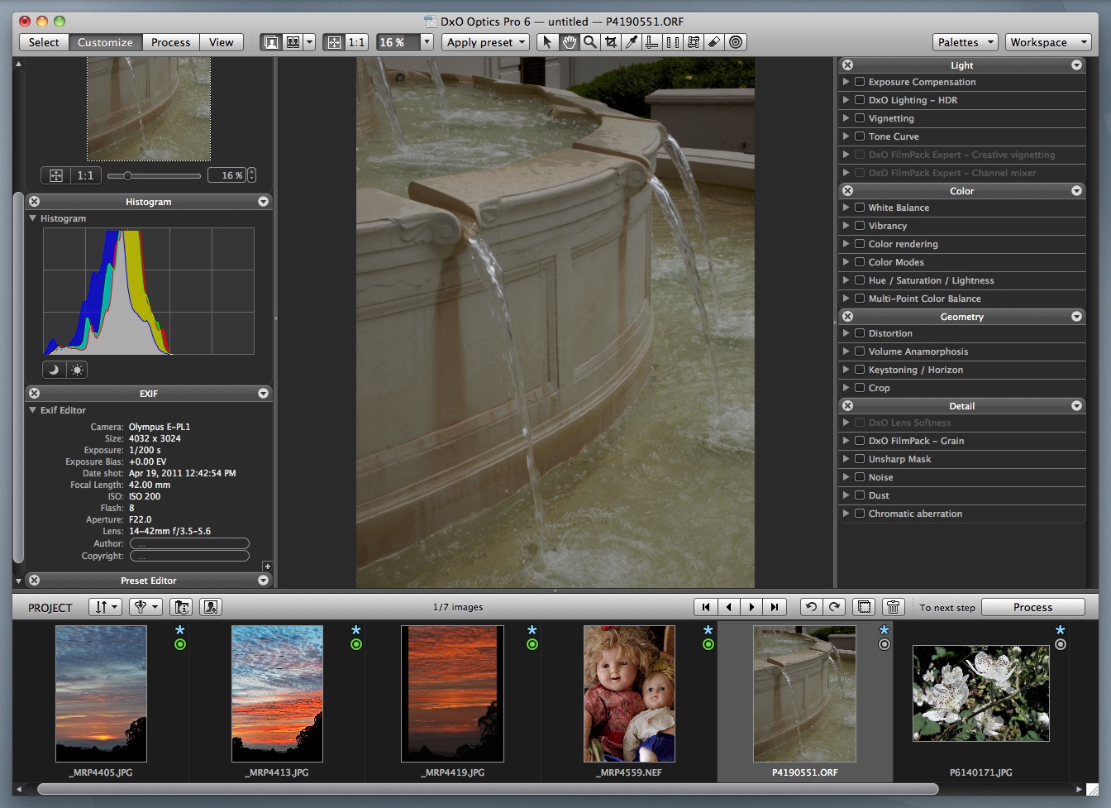Enable the White Balance correction checkbox
This screenshot has height=808, width=1111.
click(x=860, y=208)
